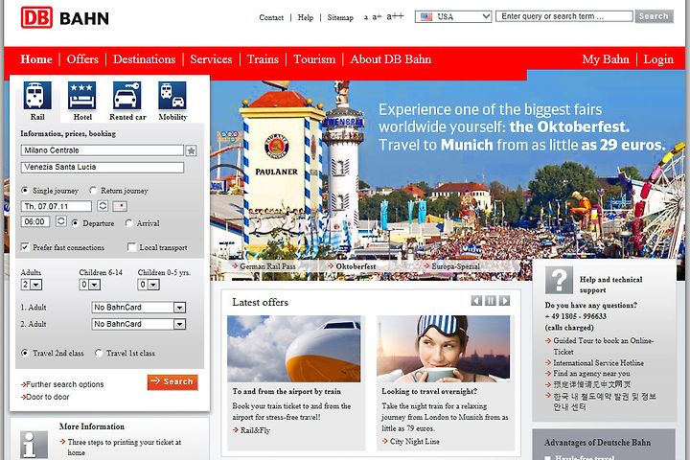Open the calendar icon next to the date
Image resolution: width=690 pixels, height=460 pixels.
click(x=120, y=206)
